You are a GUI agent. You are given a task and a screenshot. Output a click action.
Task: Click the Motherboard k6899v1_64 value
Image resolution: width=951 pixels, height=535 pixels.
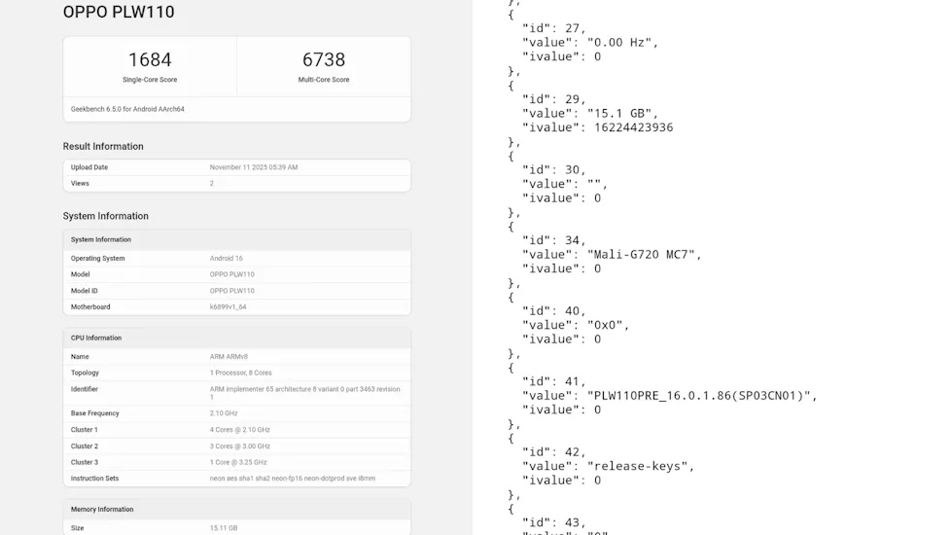(229, 307)
